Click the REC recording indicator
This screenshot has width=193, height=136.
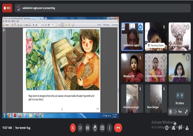coord(7,8)
